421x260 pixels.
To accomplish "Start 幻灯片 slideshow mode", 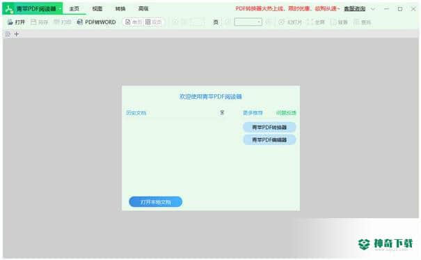I will (x=290, y=22).
